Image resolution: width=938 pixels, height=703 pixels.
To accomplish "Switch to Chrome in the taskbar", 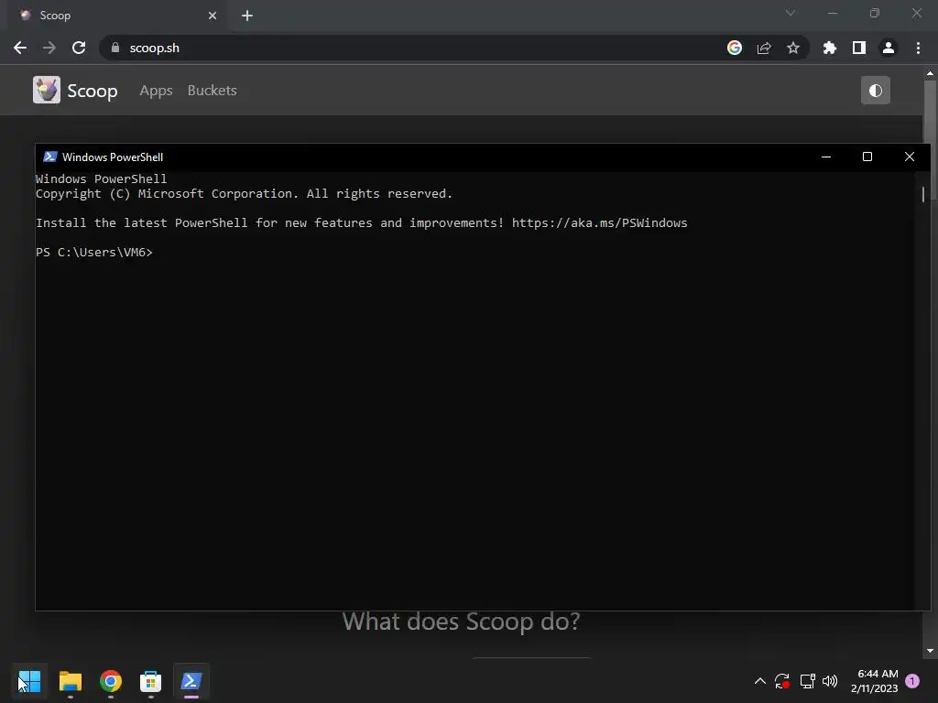I will tap(111, 681).
